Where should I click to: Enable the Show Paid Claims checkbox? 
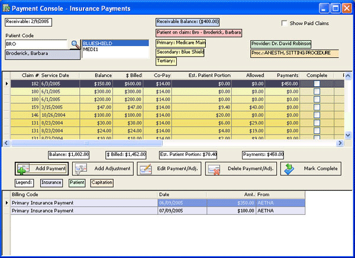point(285,24)
